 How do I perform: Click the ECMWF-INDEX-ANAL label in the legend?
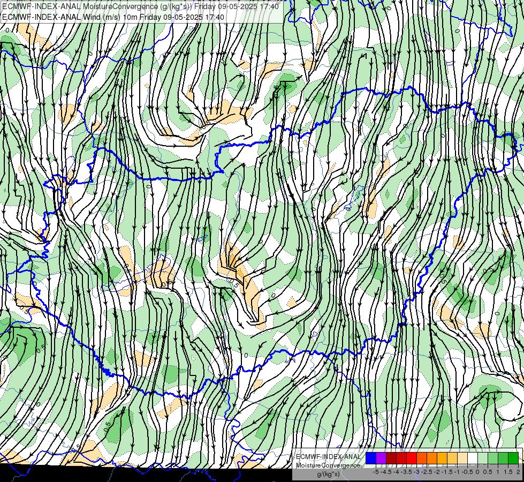(x=329, y=457)
